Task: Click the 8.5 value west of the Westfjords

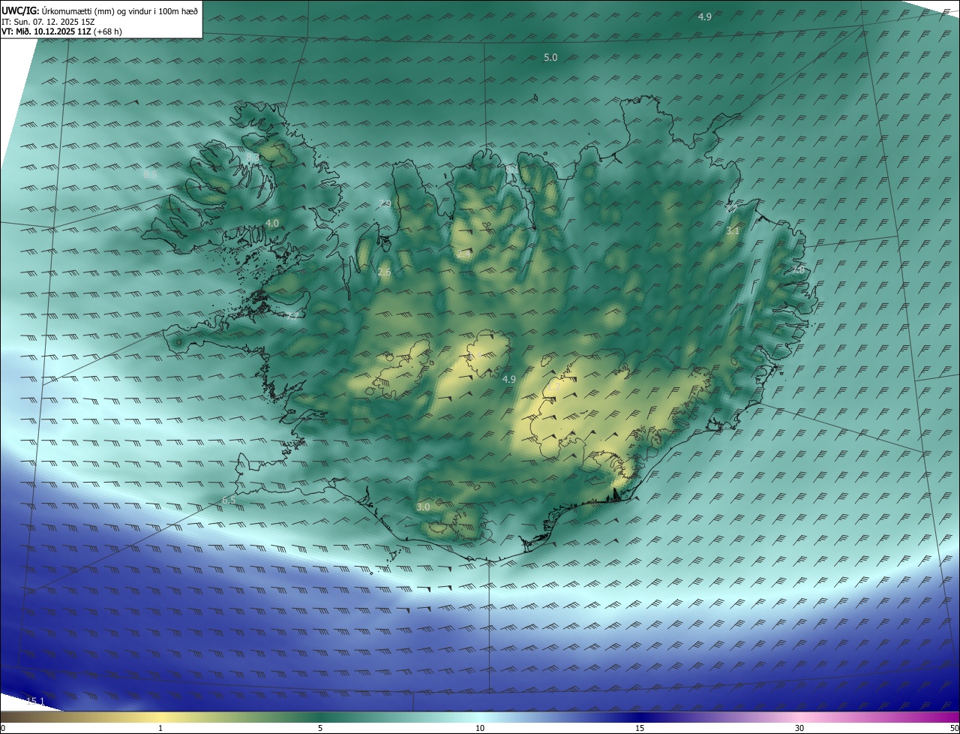Action: (x=150, y=174)
